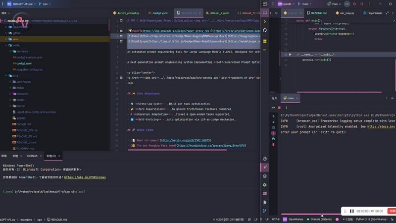This screenshot has width=396, height=223.
Task: Open more tool windows ellipsis in sidebar
Action: coord(265,50)
